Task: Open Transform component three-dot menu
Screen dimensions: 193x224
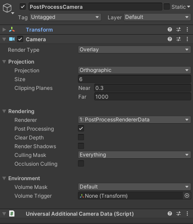Action: [187, 29]
